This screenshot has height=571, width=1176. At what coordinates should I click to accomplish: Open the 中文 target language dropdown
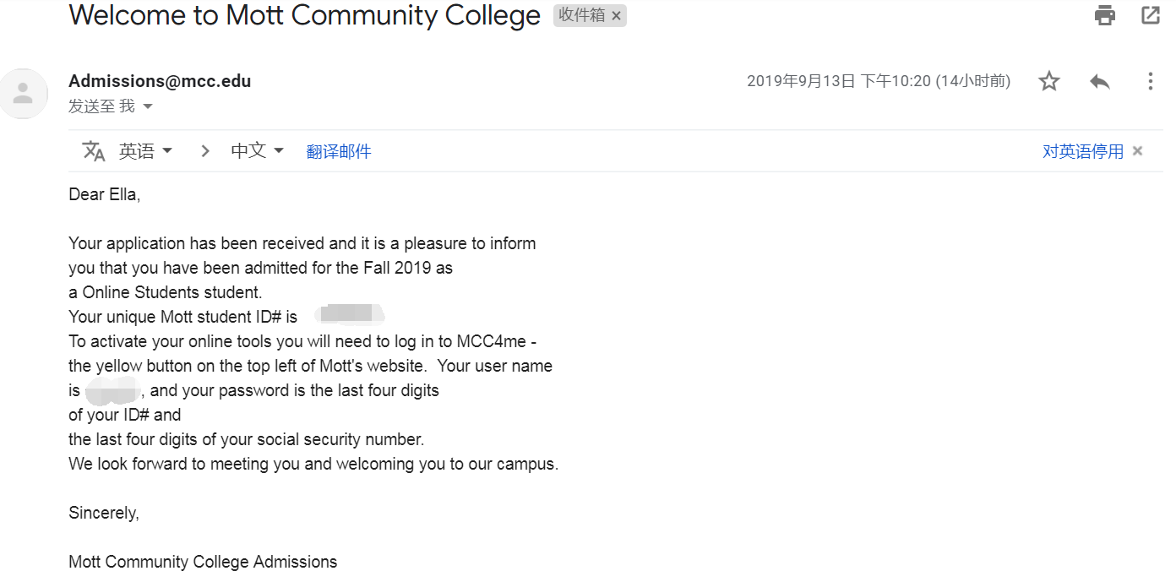tap(257, 151)
